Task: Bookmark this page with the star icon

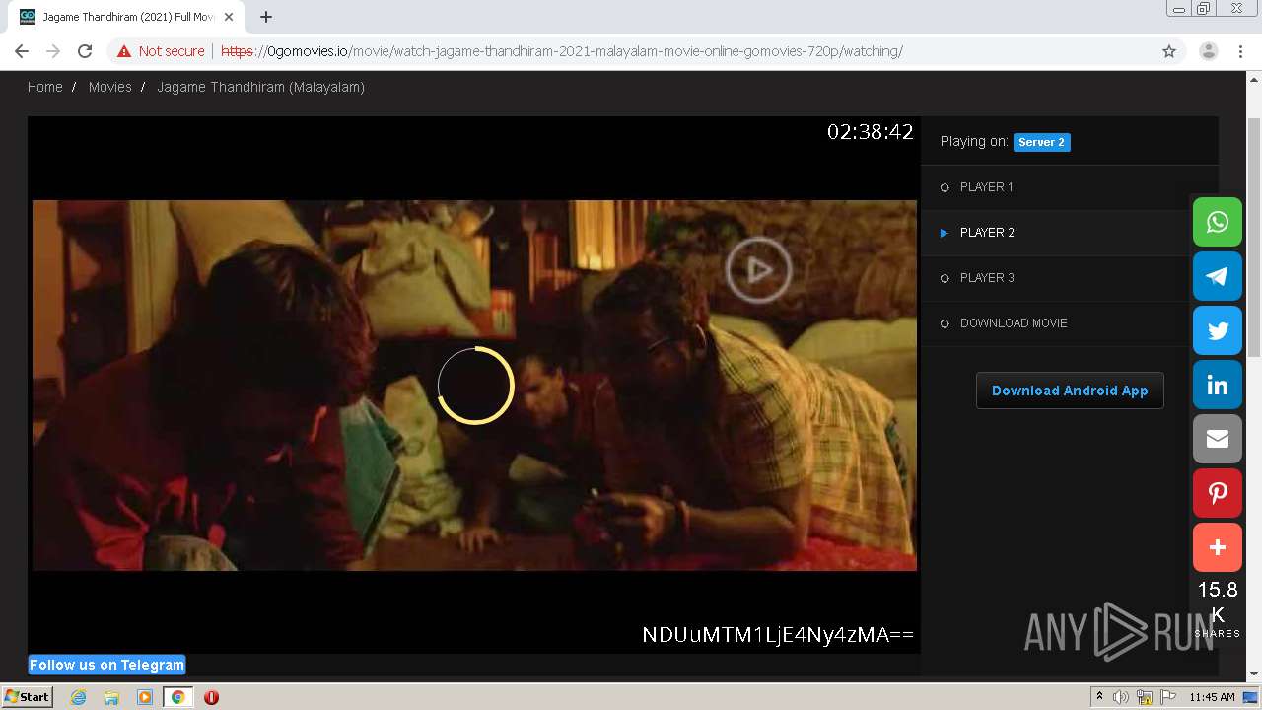Action: [1169, 51]
